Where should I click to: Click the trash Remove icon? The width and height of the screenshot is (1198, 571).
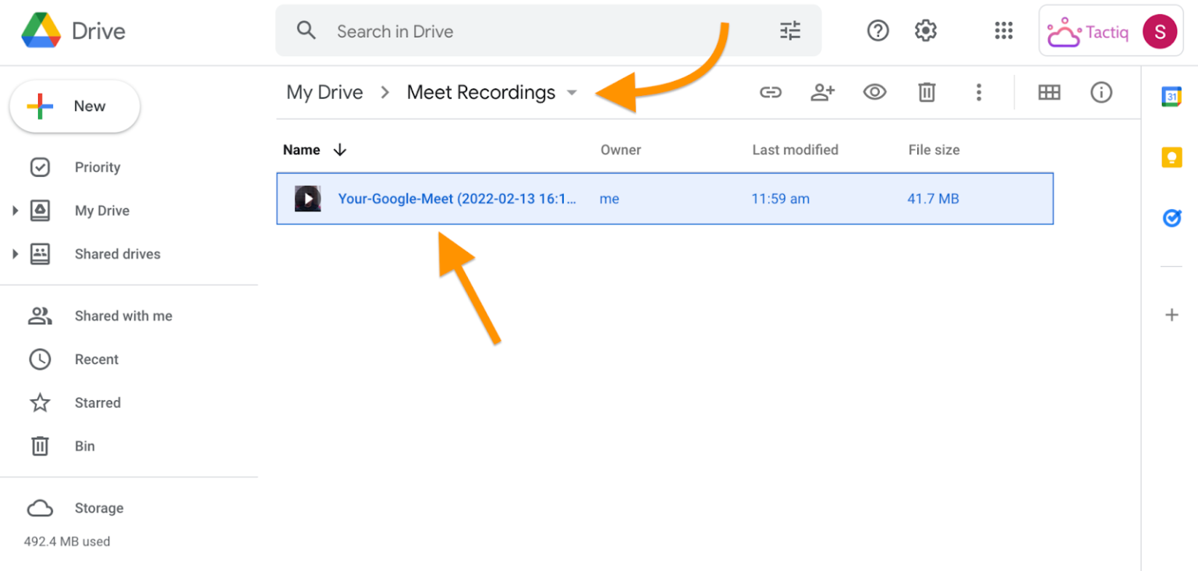[x=926, y=93]
